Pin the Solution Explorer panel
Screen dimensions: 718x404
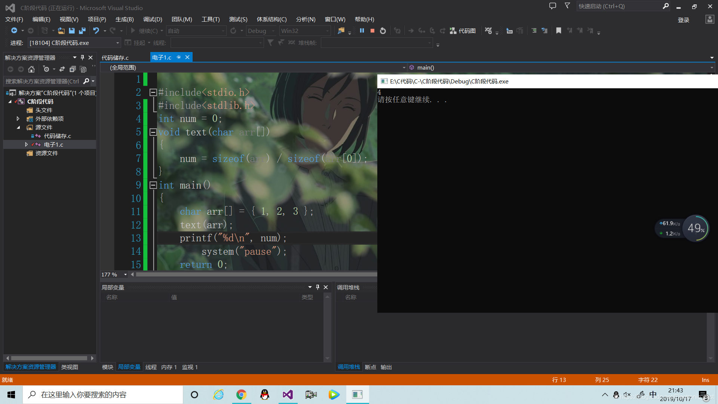(x=82, y=58)
